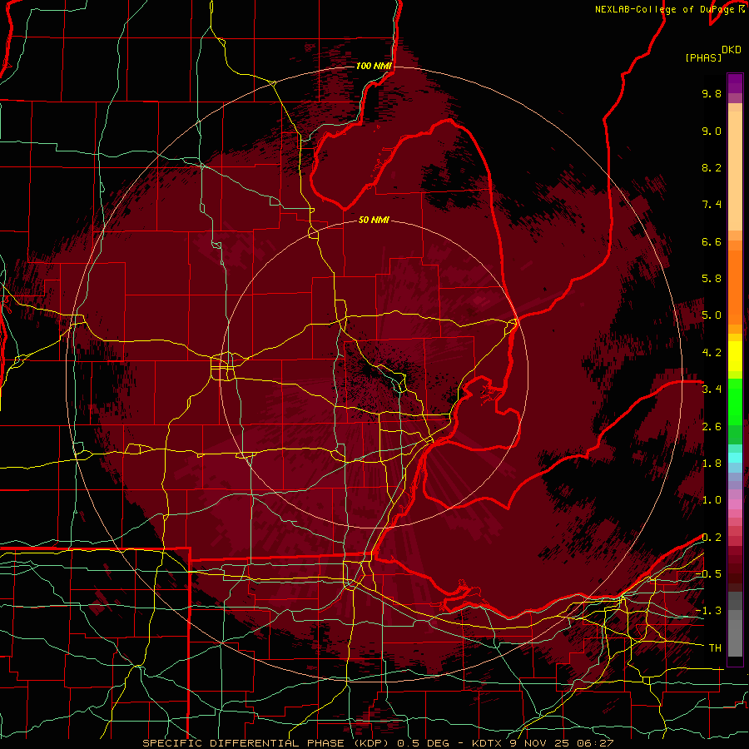Click the 8.2 scale value

712,167
